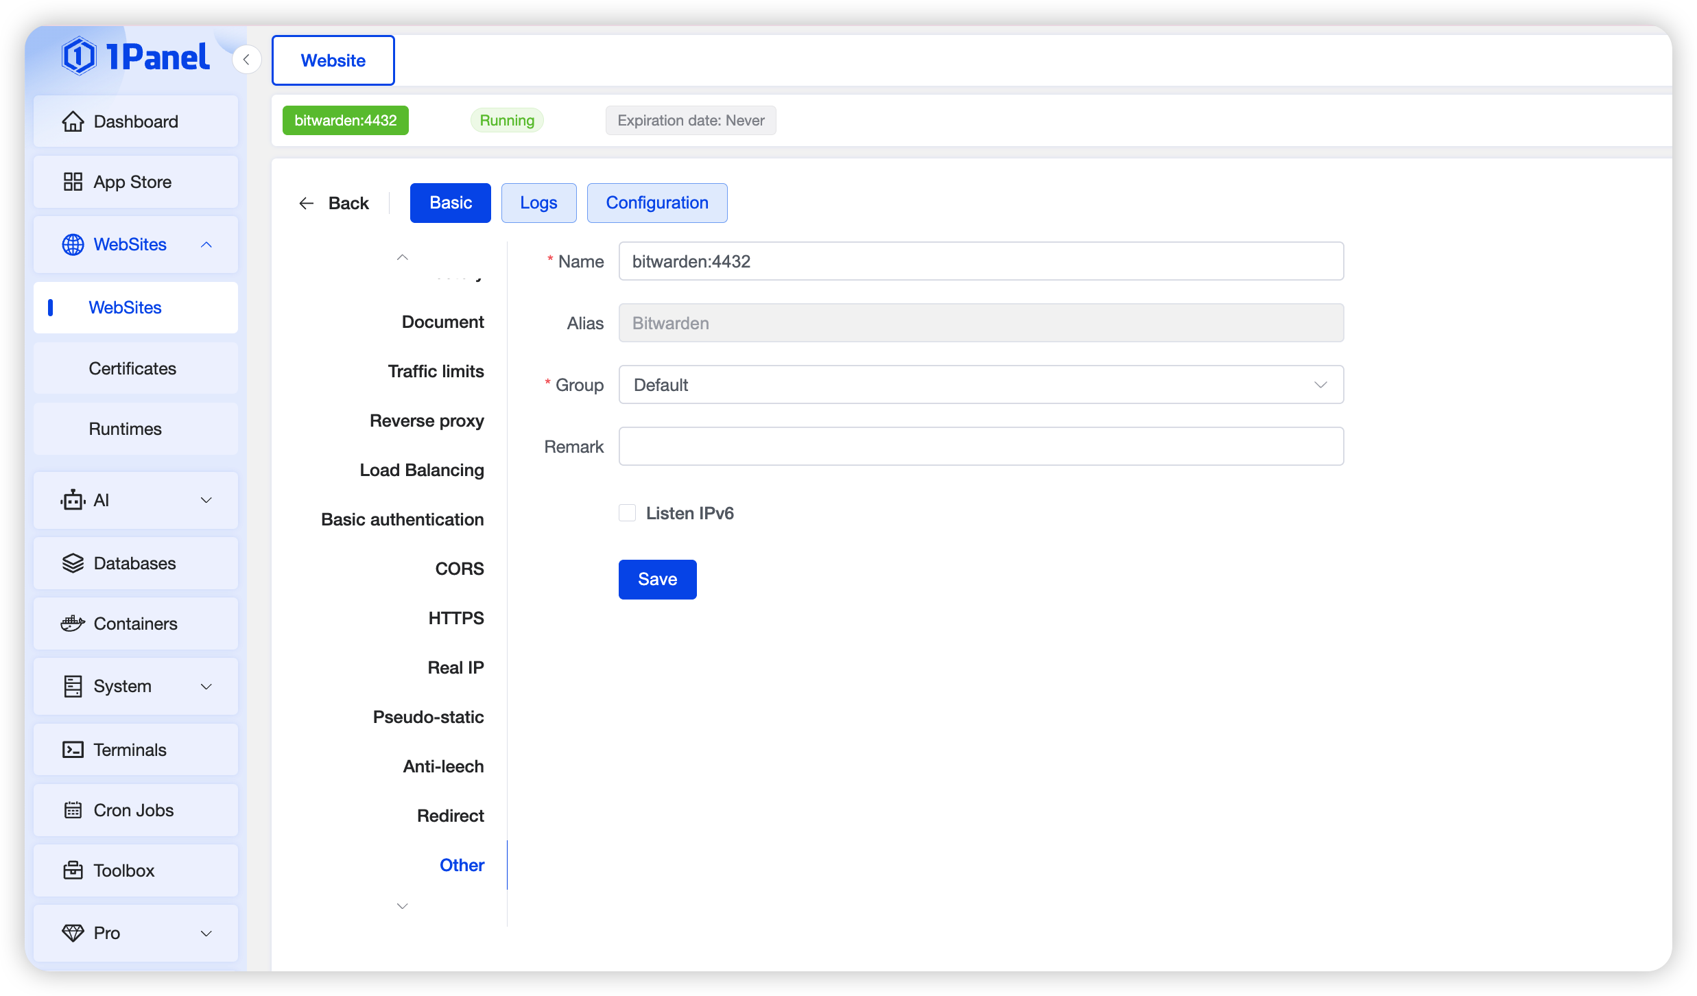This screenshot has height=996, width=1697.
Task: Open the Cron Jobs calendar icon
Action: click(73, 810)
